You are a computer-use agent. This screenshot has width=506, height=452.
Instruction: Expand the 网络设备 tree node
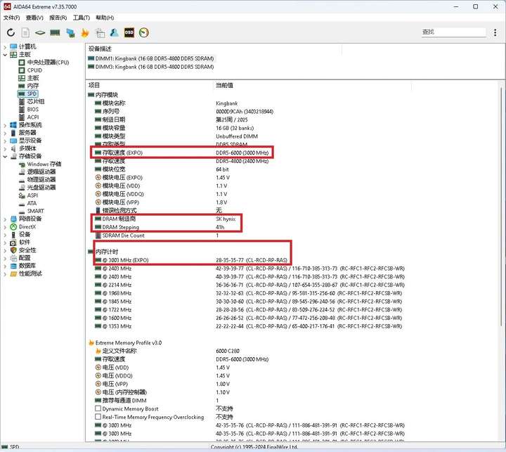point(5,219)
